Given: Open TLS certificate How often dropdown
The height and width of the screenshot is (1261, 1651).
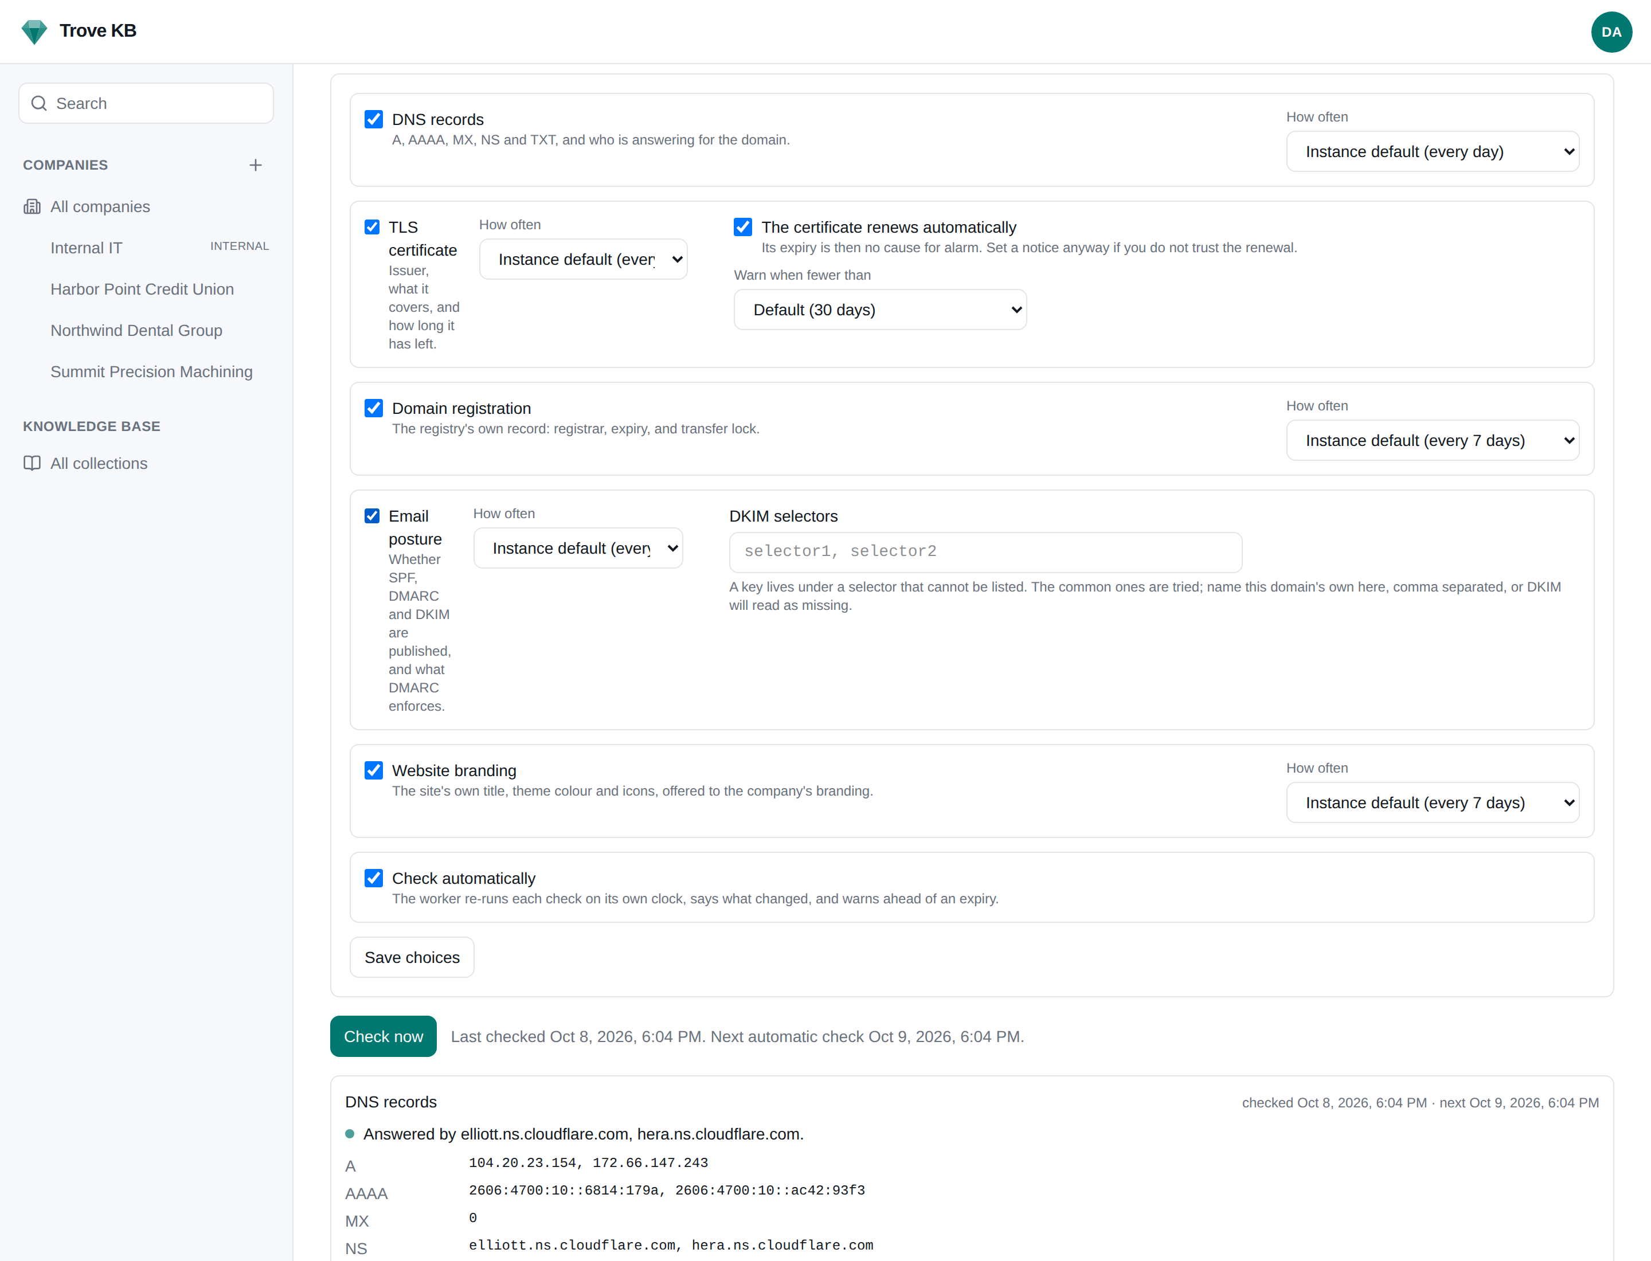Looking at the screenshot, I should click(584, 259).
